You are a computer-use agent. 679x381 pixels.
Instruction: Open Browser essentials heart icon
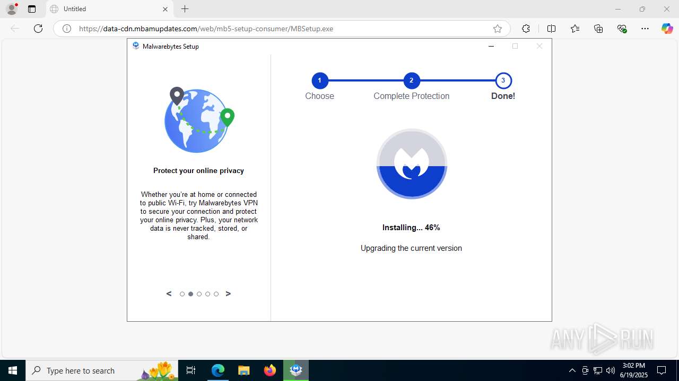click(622, 29)
